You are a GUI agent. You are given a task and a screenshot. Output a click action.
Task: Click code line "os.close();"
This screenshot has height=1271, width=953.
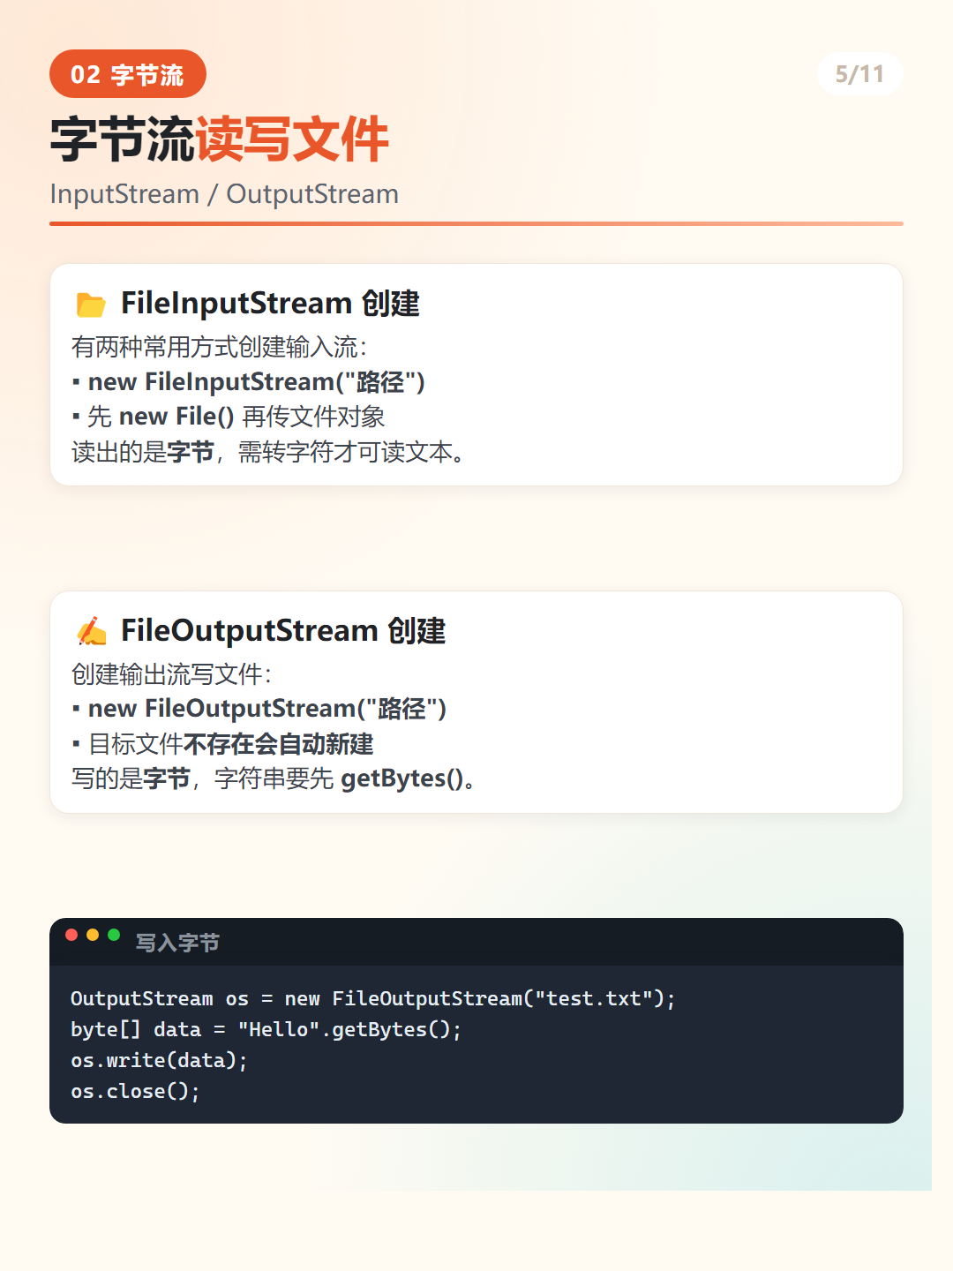point(135,1091)
